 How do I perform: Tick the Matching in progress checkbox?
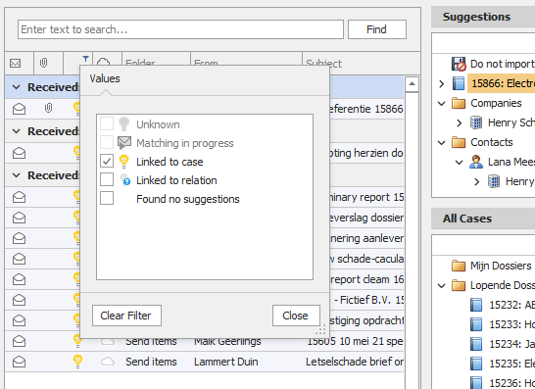pos(107,143)
